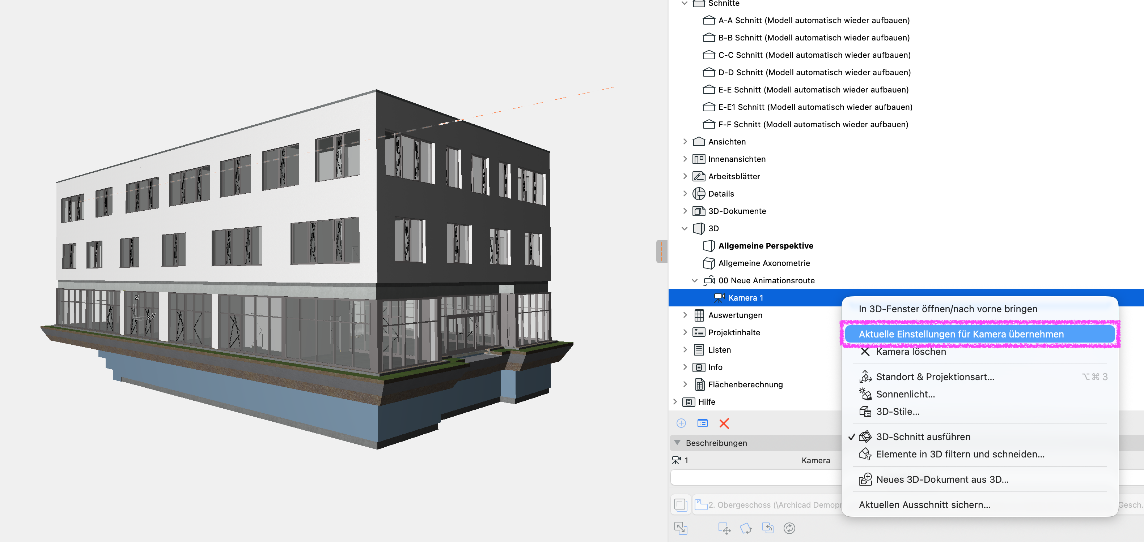Click the Kamera description row labeled 1
This screenshot has height=542, width=1144.
755,460
